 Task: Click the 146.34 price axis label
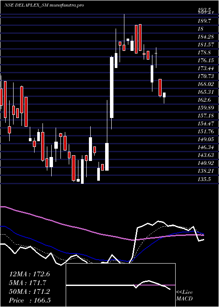206,147
